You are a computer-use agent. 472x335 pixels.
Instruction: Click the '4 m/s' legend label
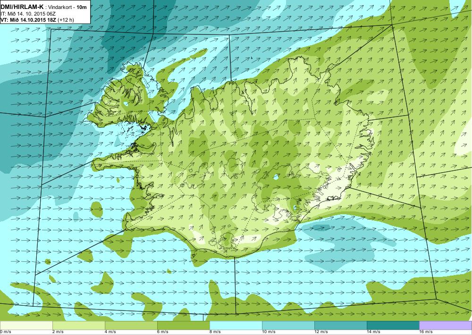coord(111,332)
